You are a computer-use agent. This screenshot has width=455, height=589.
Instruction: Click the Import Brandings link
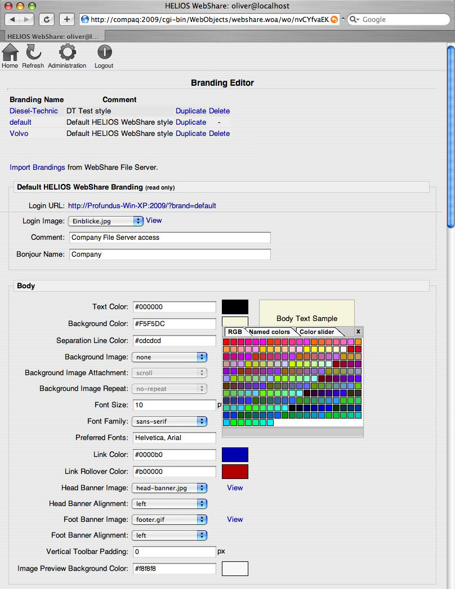(37, 168)
